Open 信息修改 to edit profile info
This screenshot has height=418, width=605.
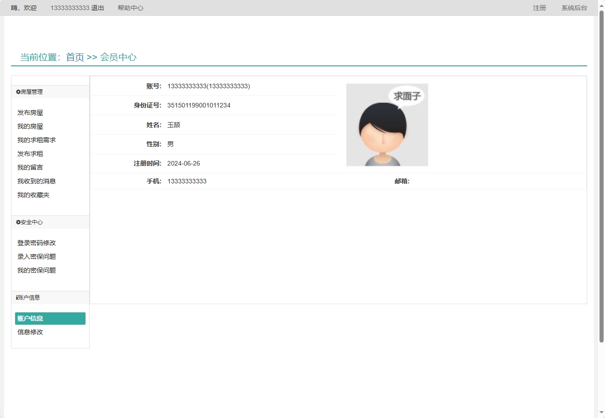(30, 332)
